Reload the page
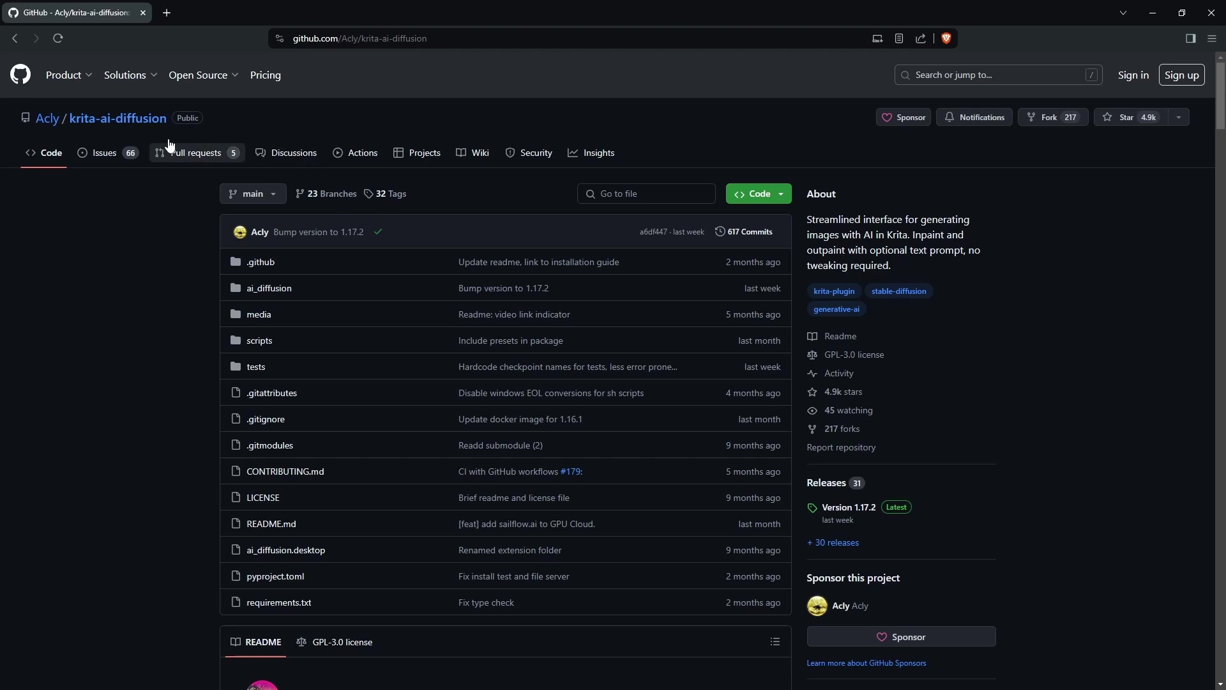The height and width of the screenshot is (690, 1226). pos(58,38)
